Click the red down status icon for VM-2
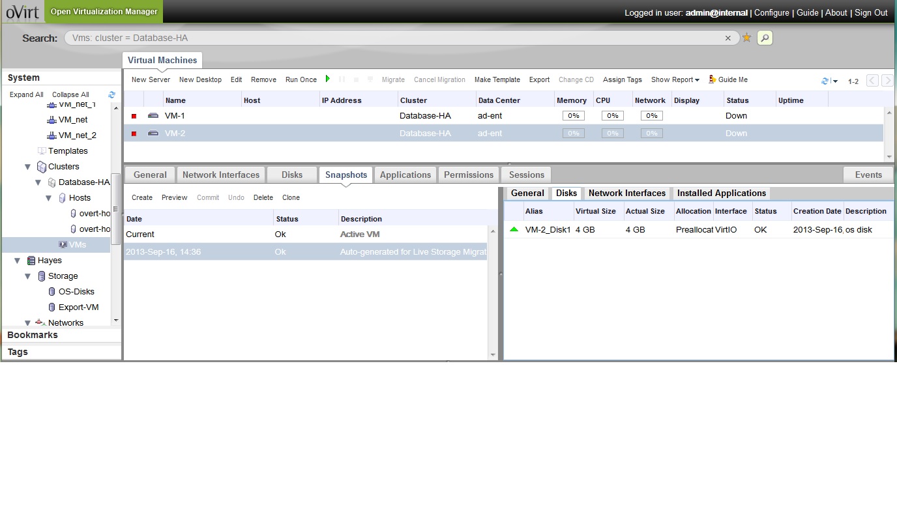 tap(134, 134)
